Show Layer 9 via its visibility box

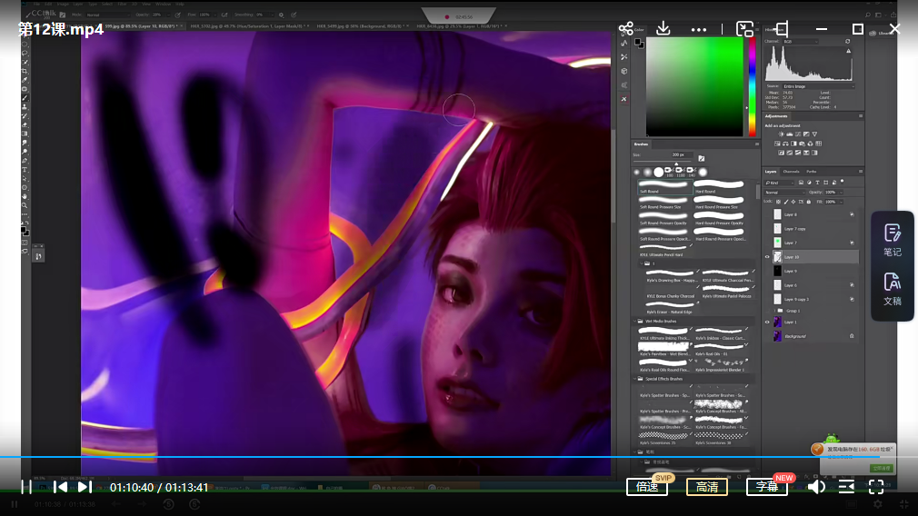click(767, 271)
